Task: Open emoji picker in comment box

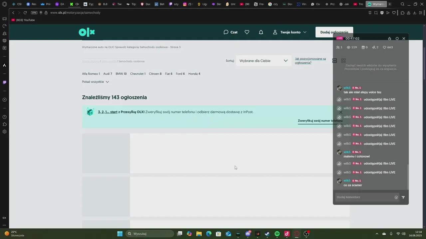Action: click(396, 197)
